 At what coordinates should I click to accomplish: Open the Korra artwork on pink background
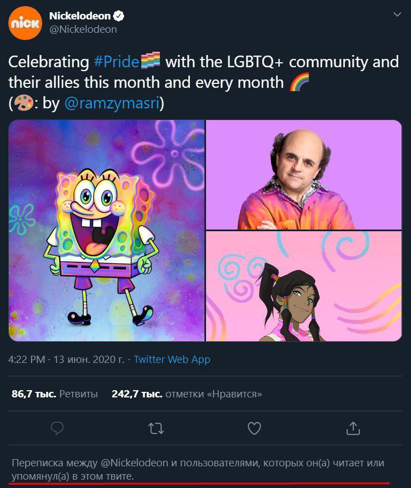click(x=304, y=286)
